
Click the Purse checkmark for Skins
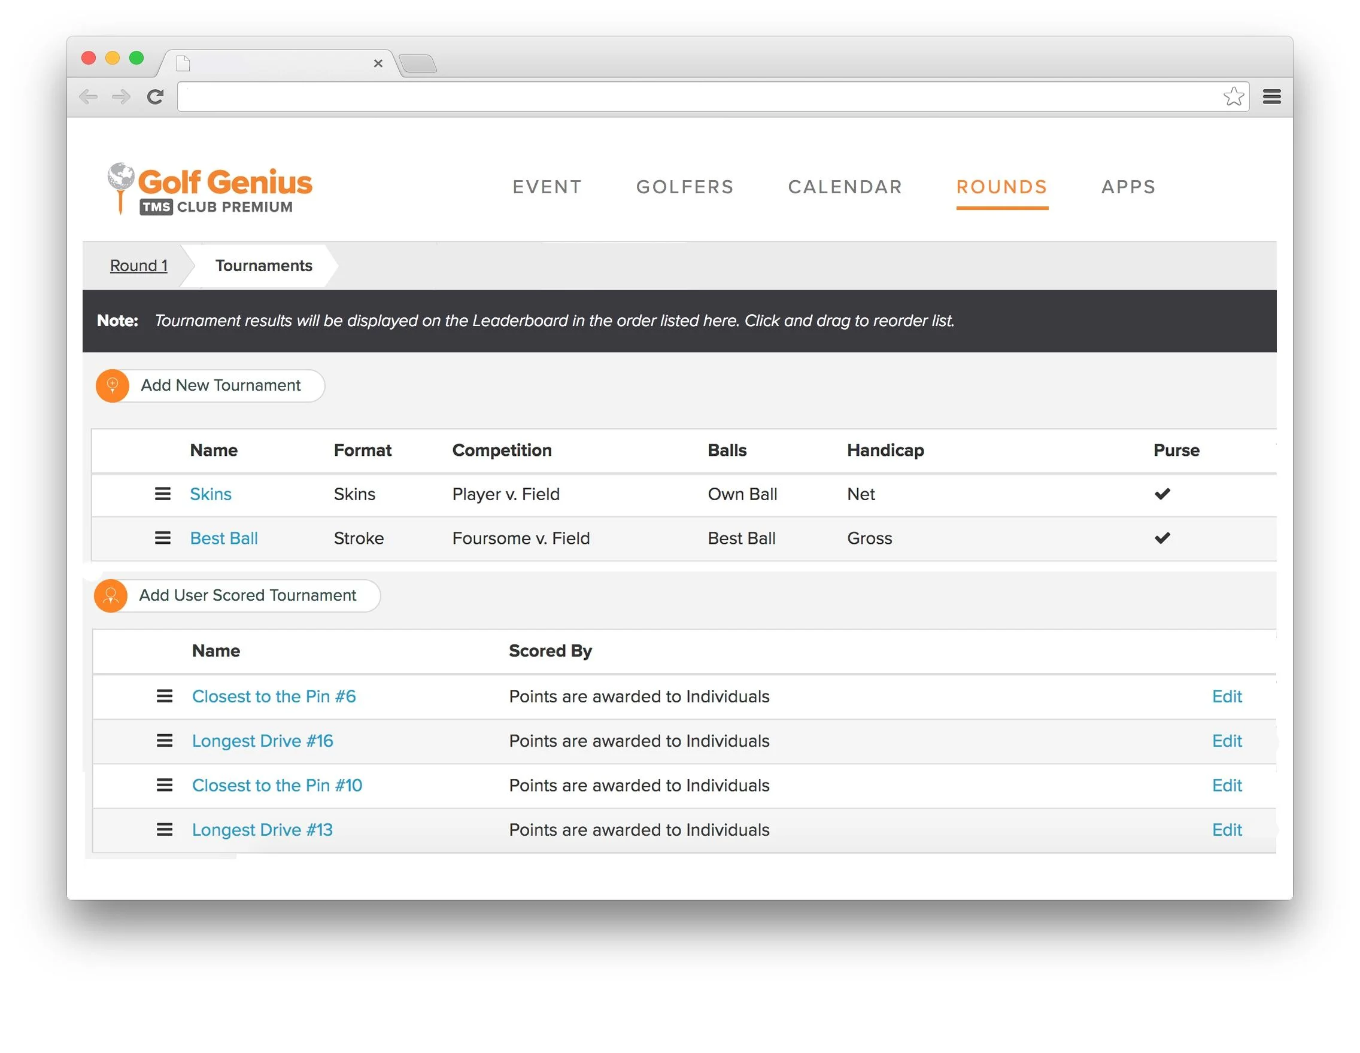click(x=1162, y=494)
